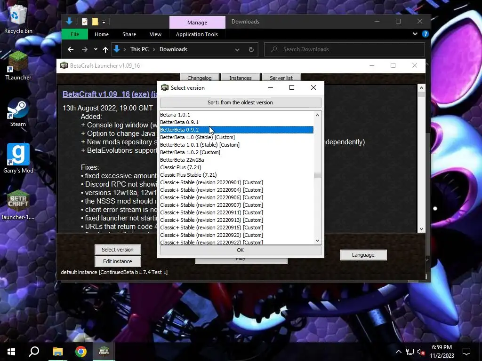Switch to the Server list tab
This screenshot has height=361, width=482.
281,78
